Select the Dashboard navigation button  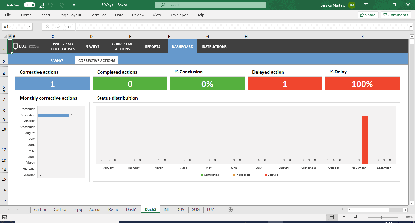tap(182, 47)
